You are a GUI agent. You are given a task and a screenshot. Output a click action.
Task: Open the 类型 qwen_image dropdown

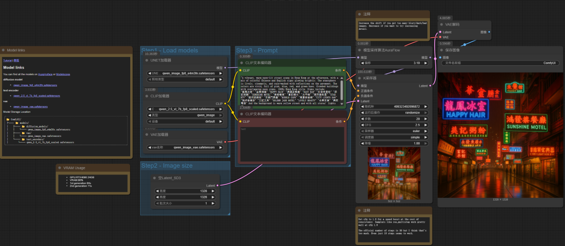pos(186,115)
